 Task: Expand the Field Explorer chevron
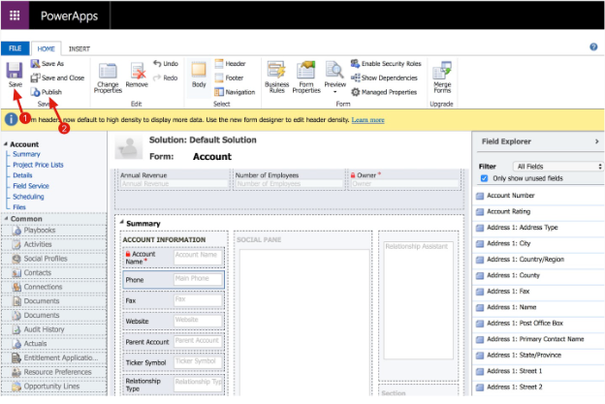596,141
